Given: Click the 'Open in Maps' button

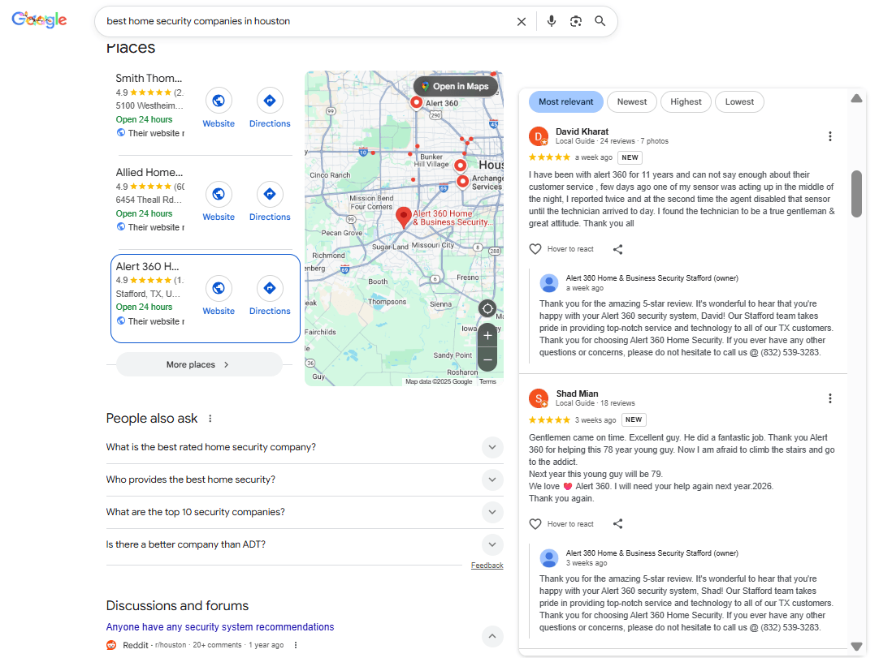Looking at the screenshot, I should pyautogui.click(x=456, y=85).
